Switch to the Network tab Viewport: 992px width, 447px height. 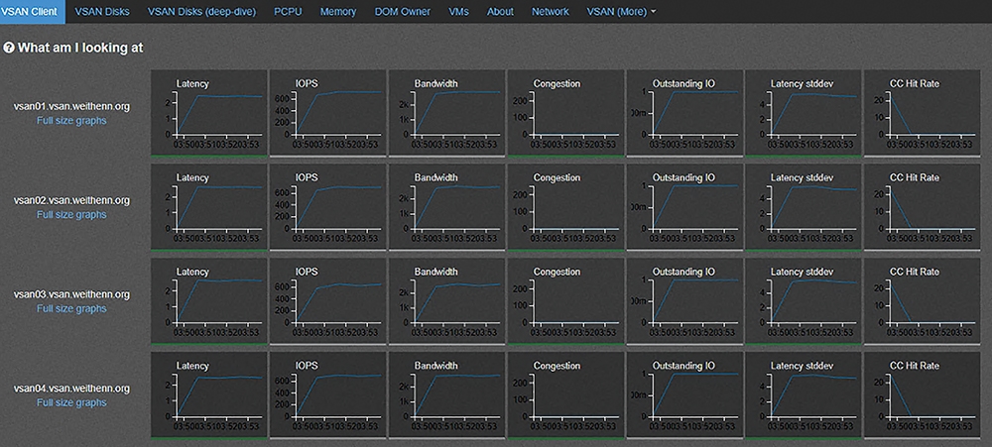pyautogui.click(x=550, y=11)
